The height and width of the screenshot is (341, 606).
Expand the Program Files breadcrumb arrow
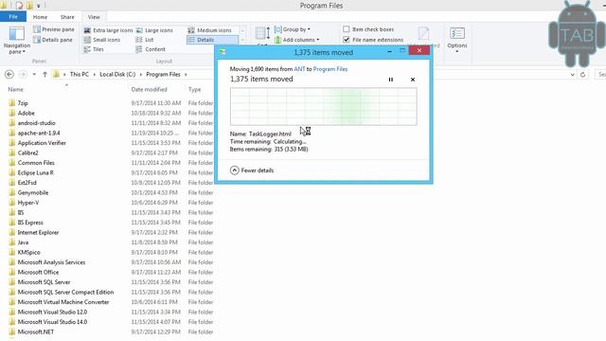point(186,75)
